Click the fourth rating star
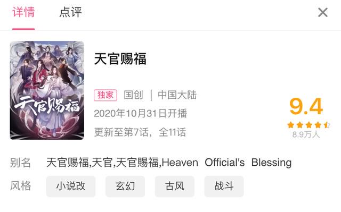The image size is (341, 212). [x=318, y=125]
